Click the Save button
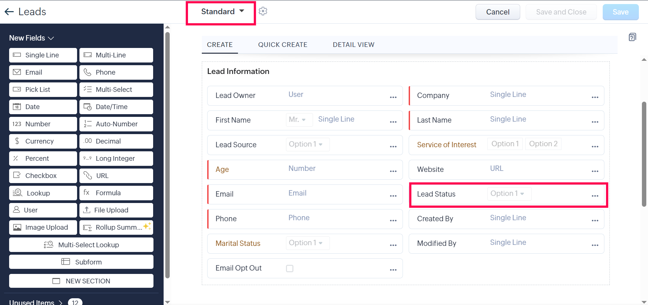648x305 pixels. click(621, 12)
